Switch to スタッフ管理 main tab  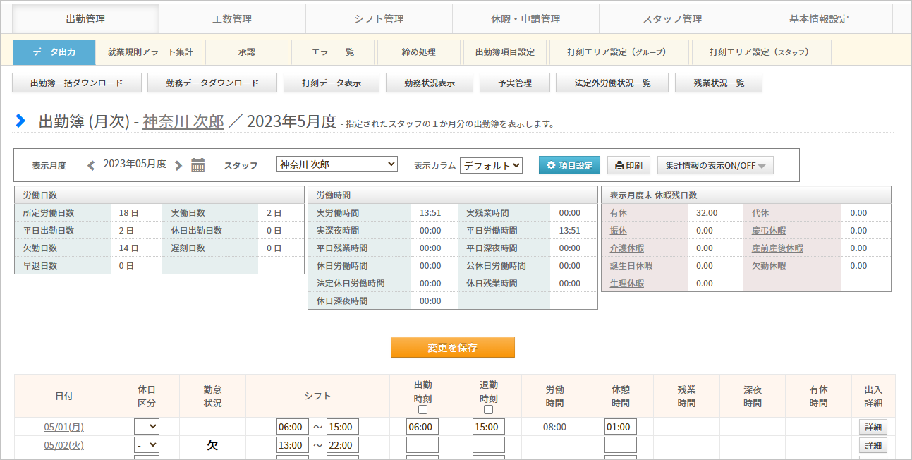click(672, 19)
